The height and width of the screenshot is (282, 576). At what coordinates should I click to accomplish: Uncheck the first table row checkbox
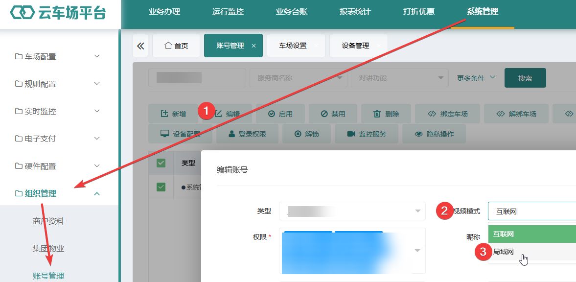point(161,187)
